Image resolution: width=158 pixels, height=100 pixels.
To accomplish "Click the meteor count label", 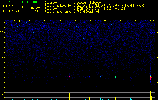I will 36,8.
